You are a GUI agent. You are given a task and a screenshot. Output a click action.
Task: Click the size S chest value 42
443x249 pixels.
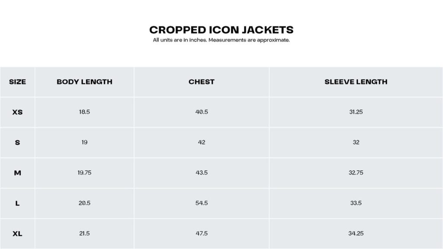[x=202, y=142]
